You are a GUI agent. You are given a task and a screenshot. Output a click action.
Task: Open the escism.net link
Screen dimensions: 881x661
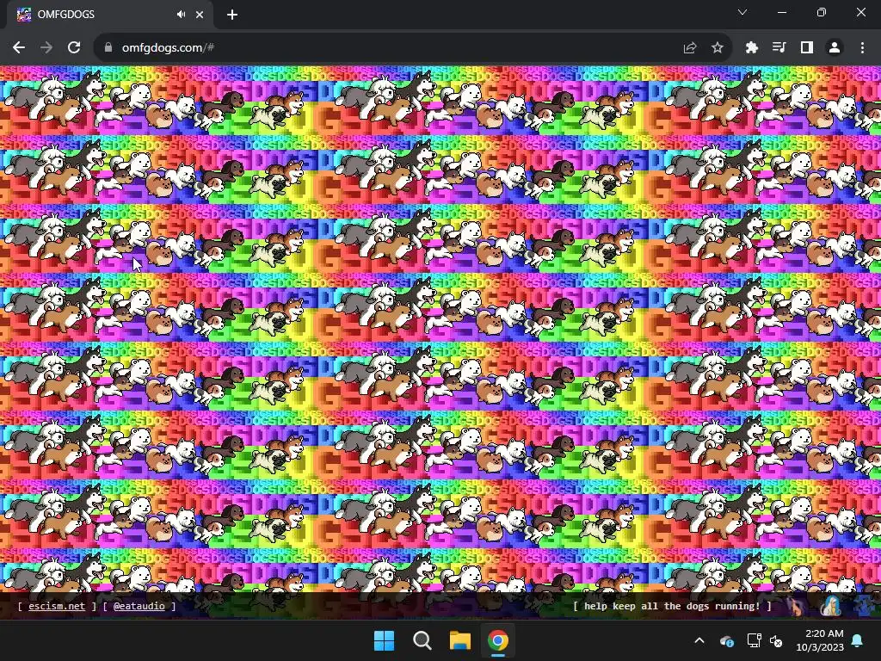57,606
